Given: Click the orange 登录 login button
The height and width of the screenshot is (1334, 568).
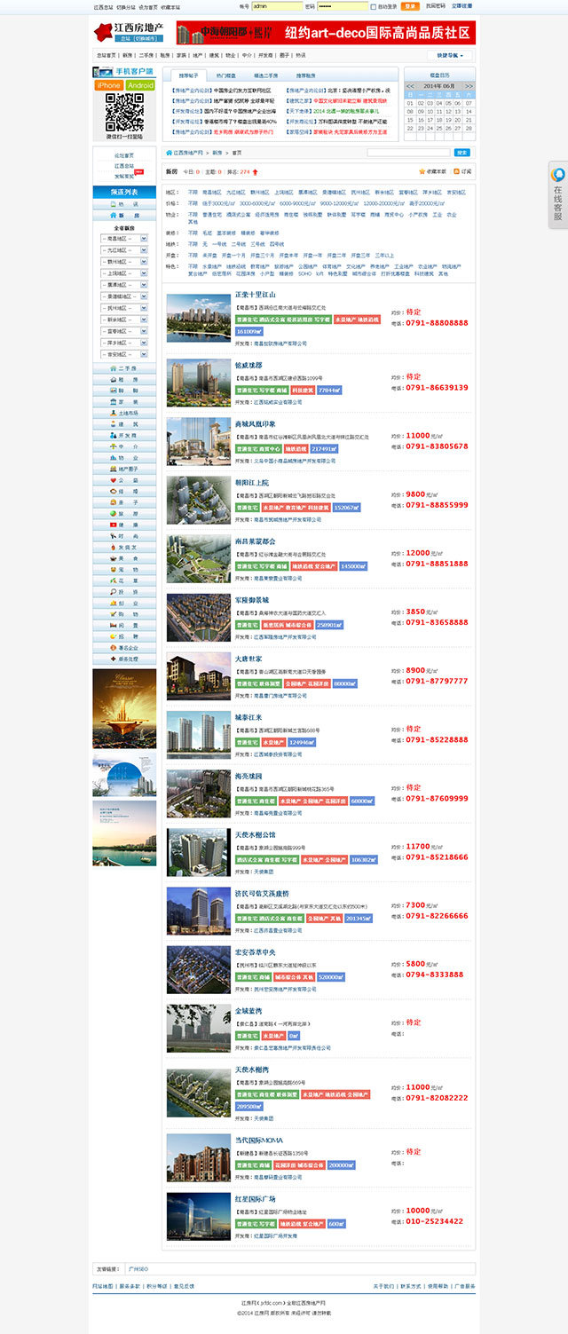Looking at the screenshot, I should coord(409,5).
